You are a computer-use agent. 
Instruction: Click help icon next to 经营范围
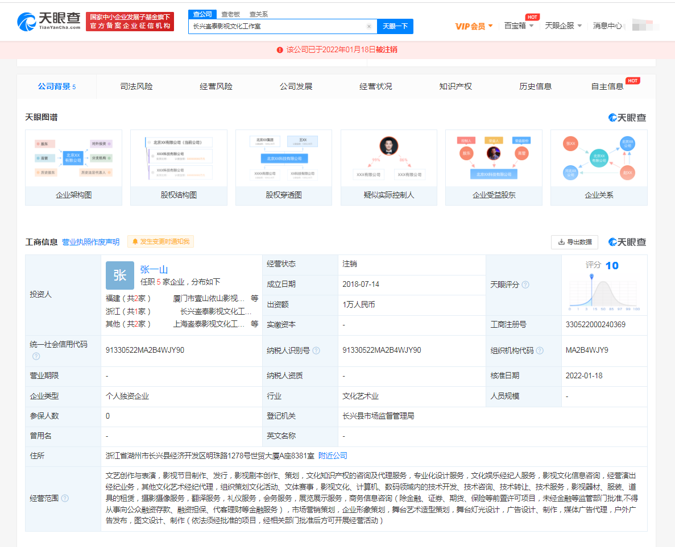coord(65,498)
